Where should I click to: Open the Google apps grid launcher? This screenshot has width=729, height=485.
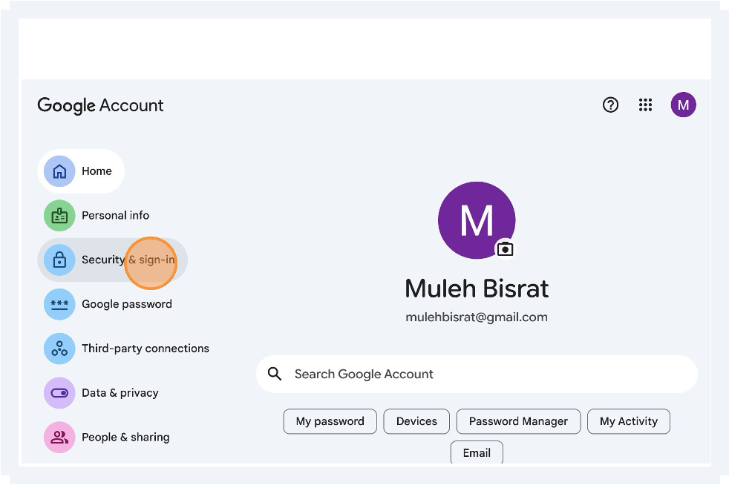[x=645, y=105]
